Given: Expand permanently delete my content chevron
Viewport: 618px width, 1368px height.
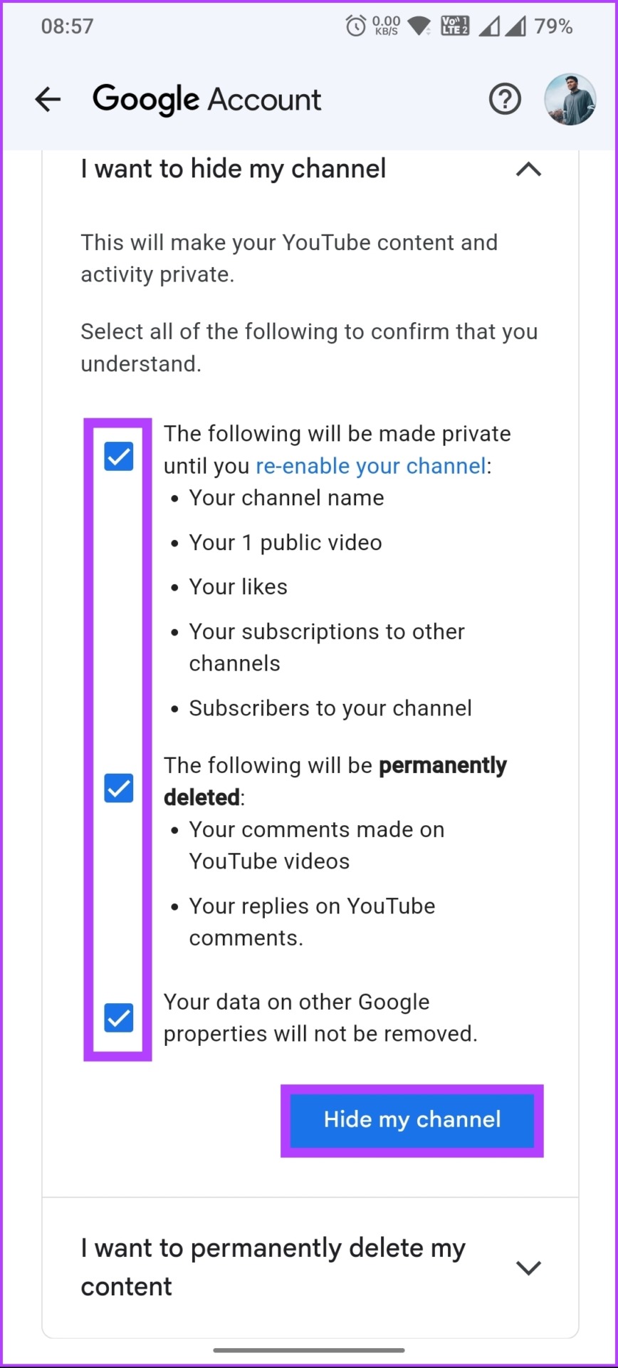Looking at the screenshot, I should coord(528,1268).
